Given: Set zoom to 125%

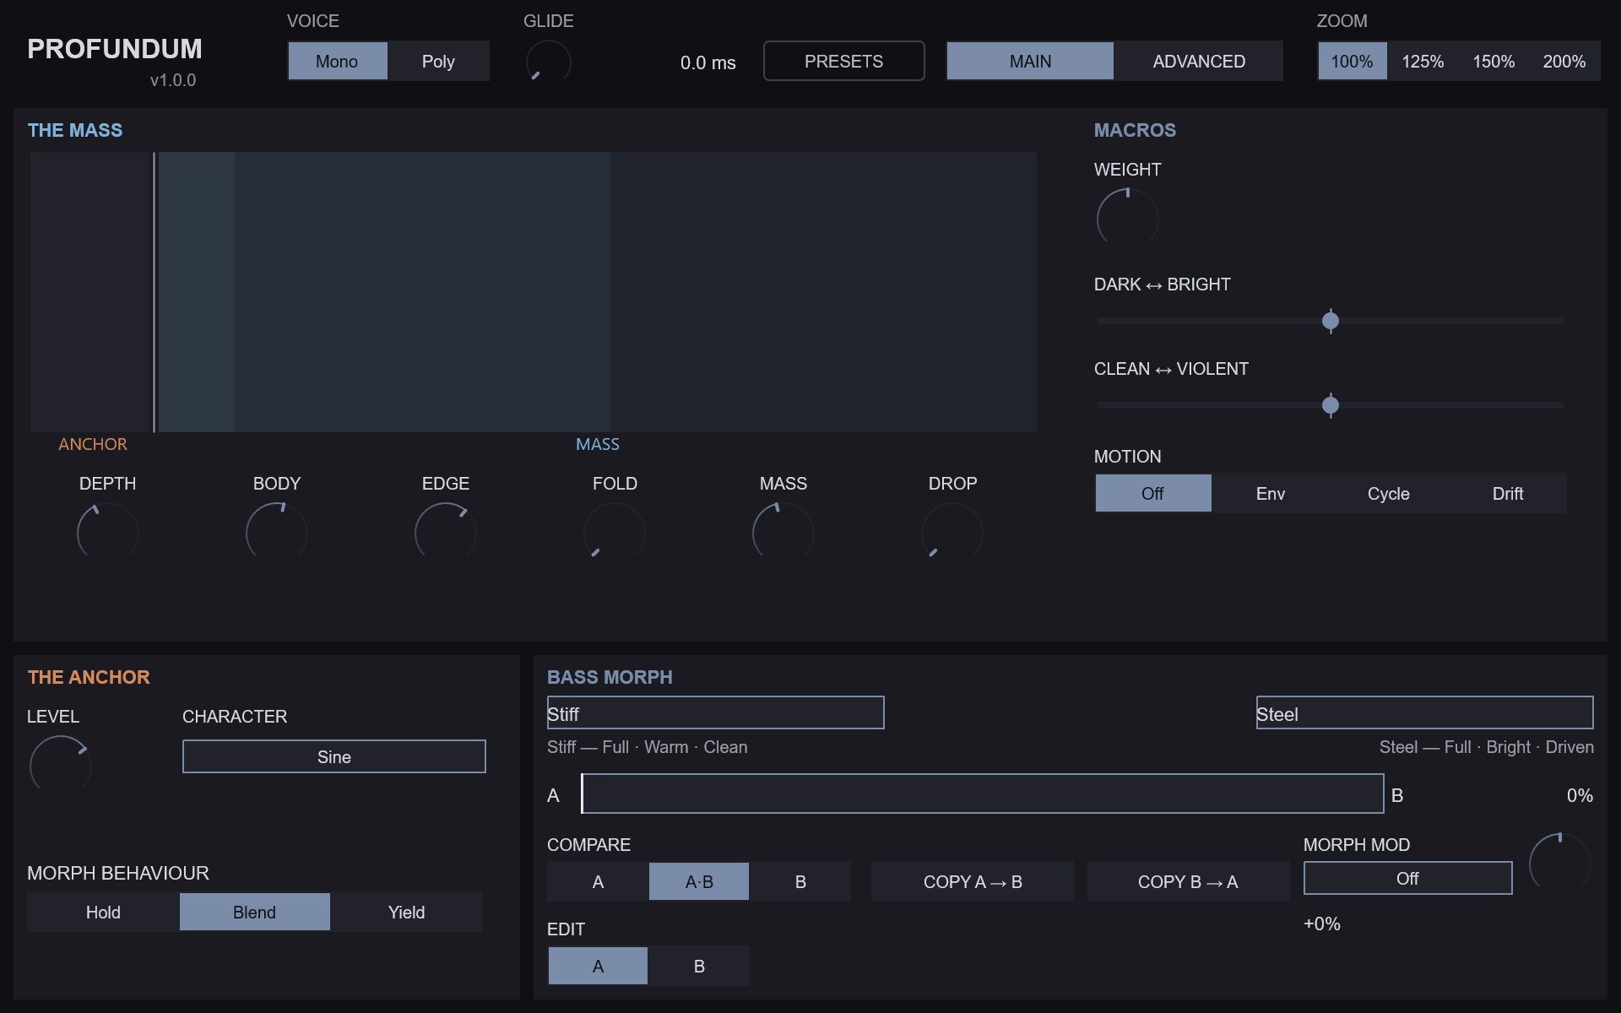Looking at the screenshot, I should click(x=1423, y=62).
